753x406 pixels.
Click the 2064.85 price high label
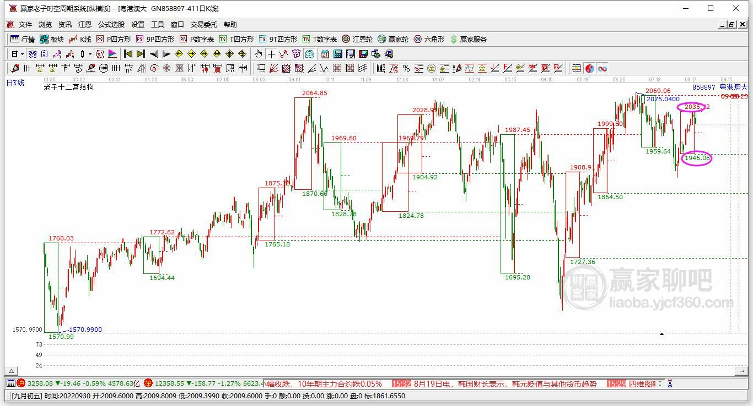[315, 93]
